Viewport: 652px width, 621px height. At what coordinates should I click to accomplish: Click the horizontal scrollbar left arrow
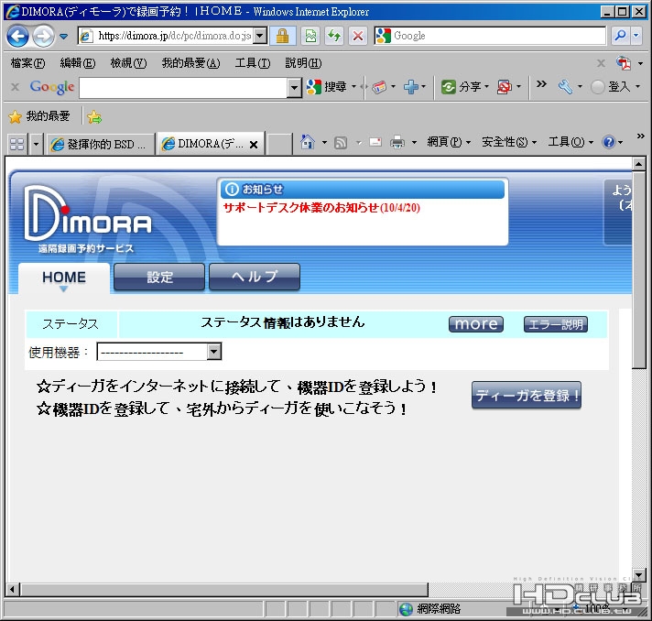pyautogui.click(x=13, y=589)
